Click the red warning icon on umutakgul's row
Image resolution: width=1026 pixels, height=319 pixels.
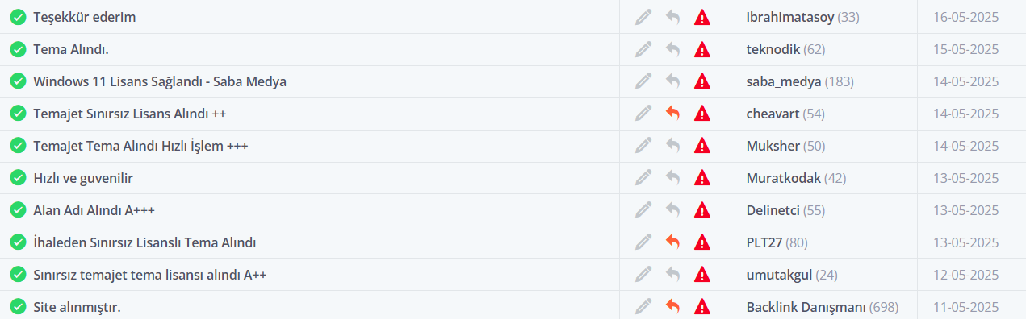[x=702, y=274]
